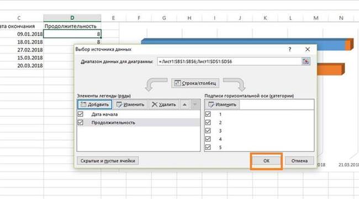Image resolution: width=359 pixels, height=199 pixels.
Task: Click cell with date 18.01.2018
Action: click(x=22, y=42)
